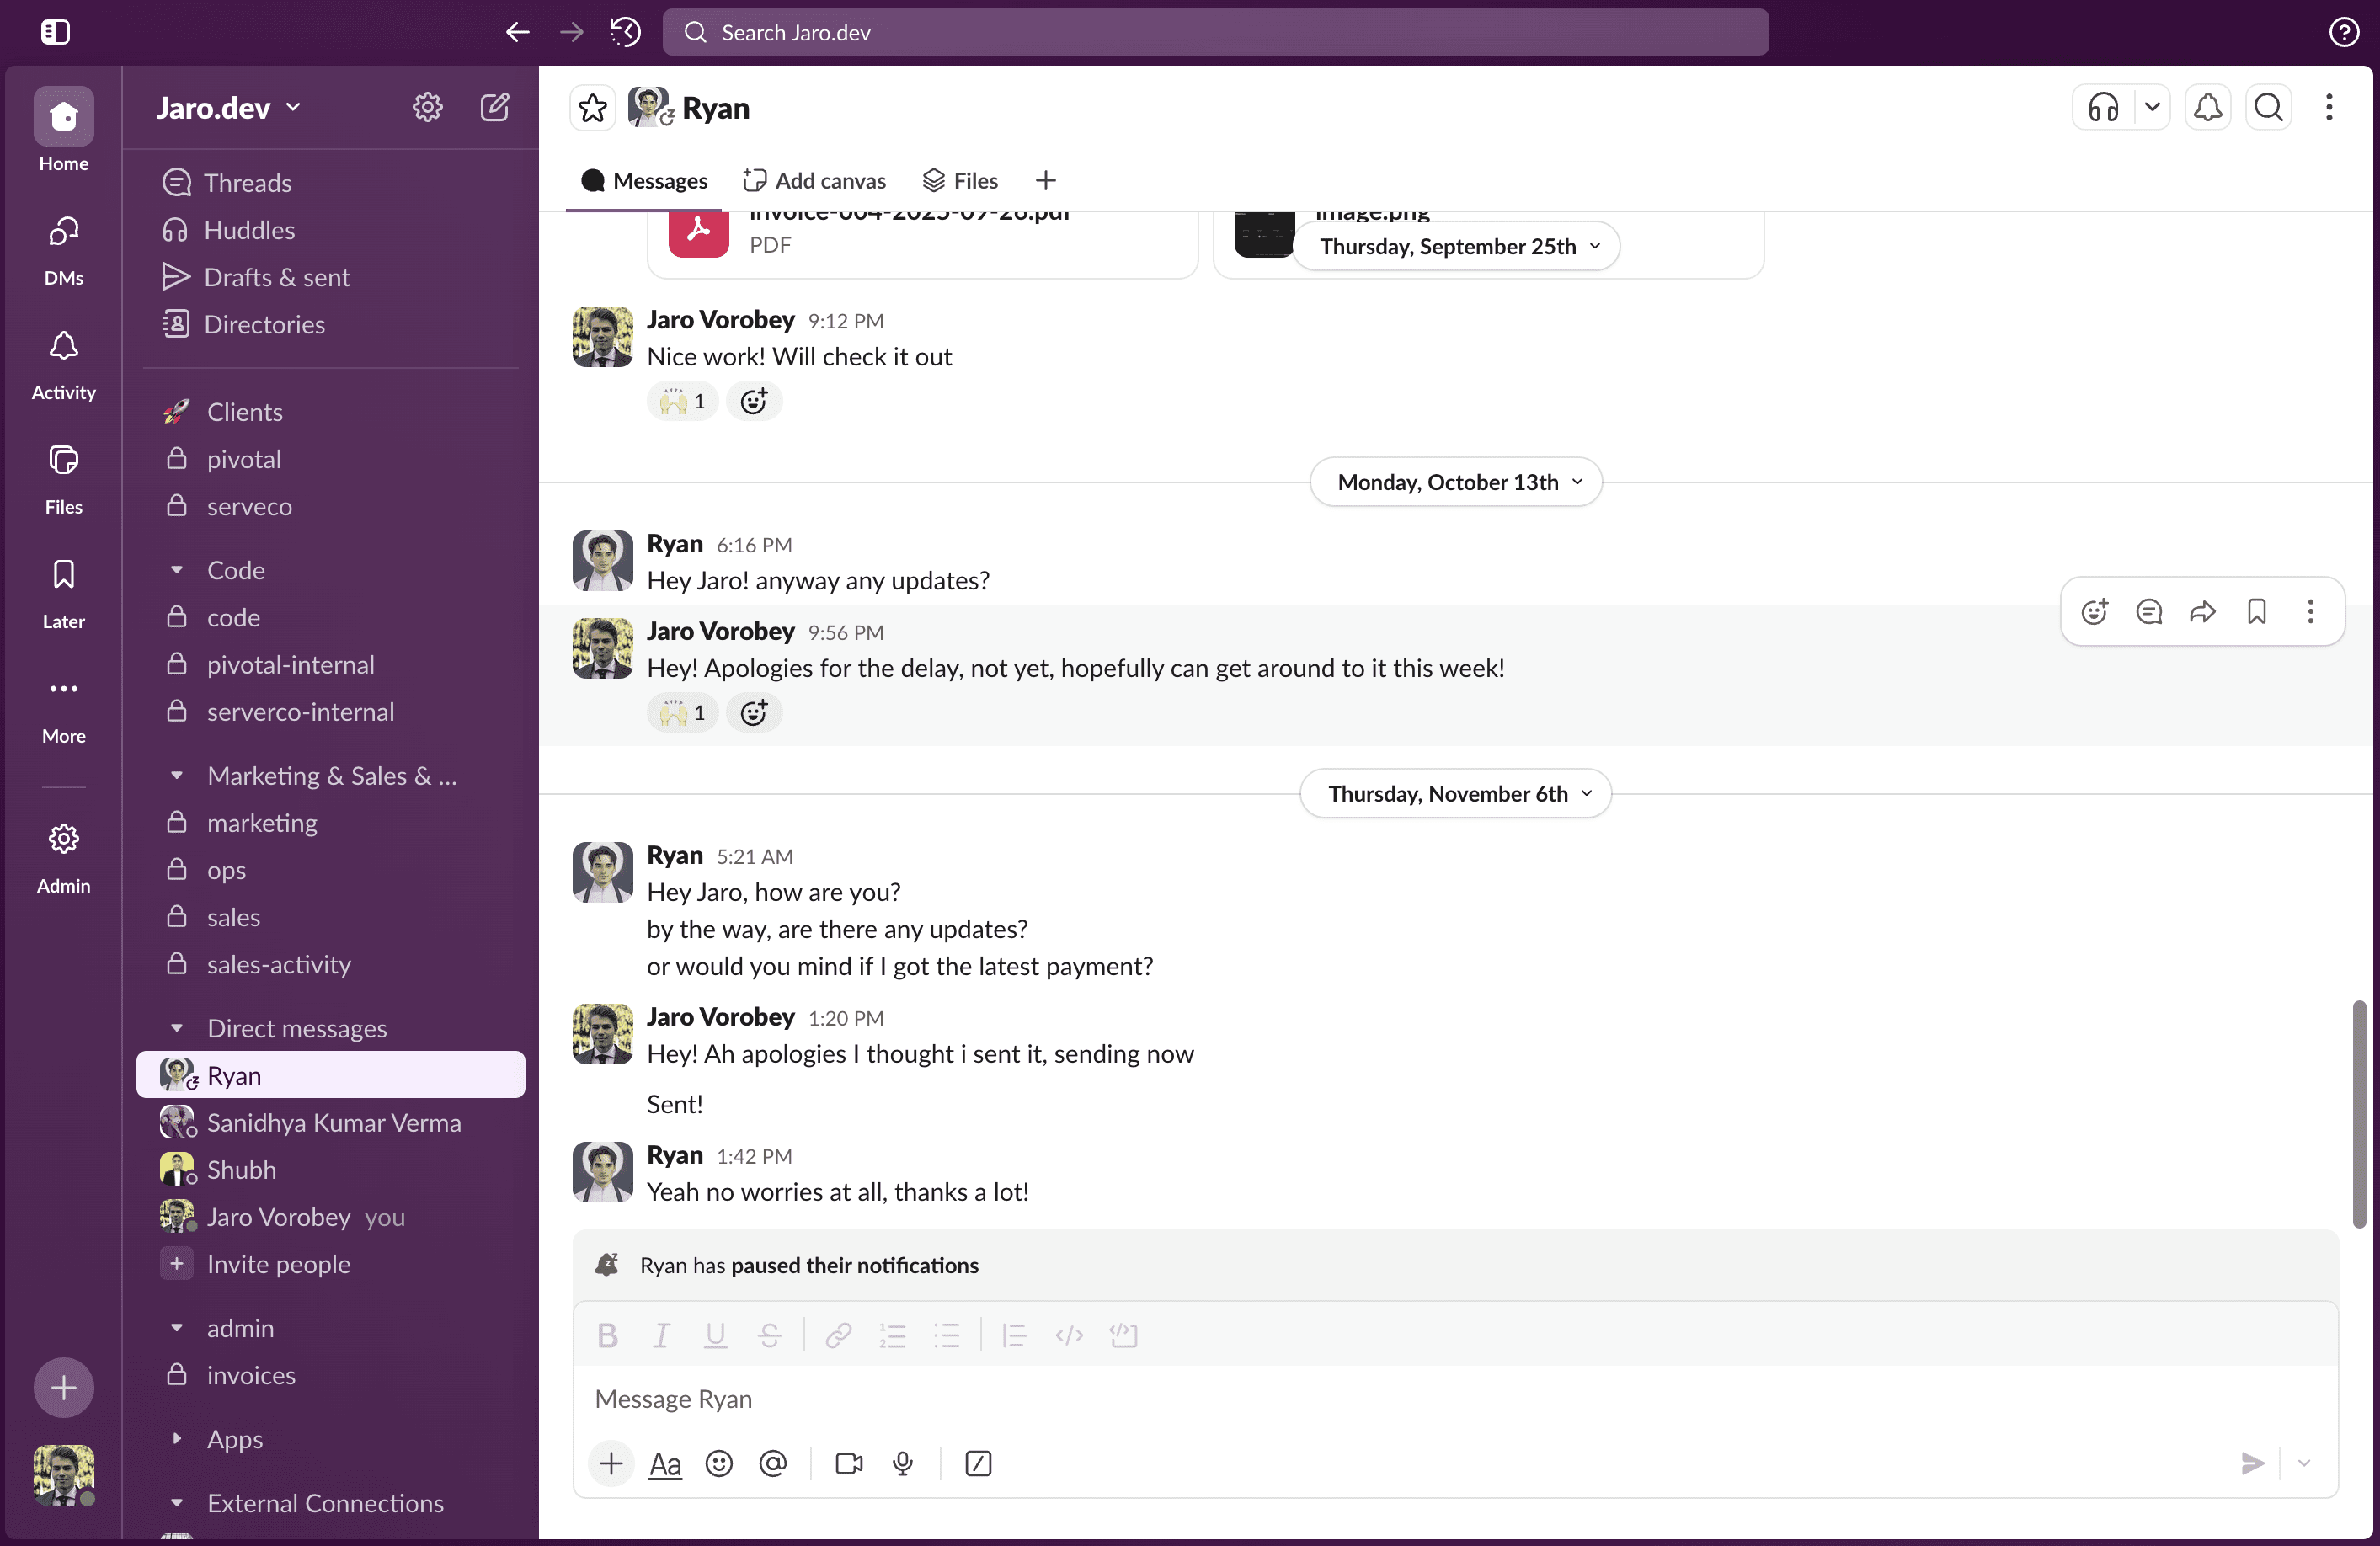The width and height of the screenshot is (2380, 1546).
Task: Open the history clock icon
Action: 625,32
